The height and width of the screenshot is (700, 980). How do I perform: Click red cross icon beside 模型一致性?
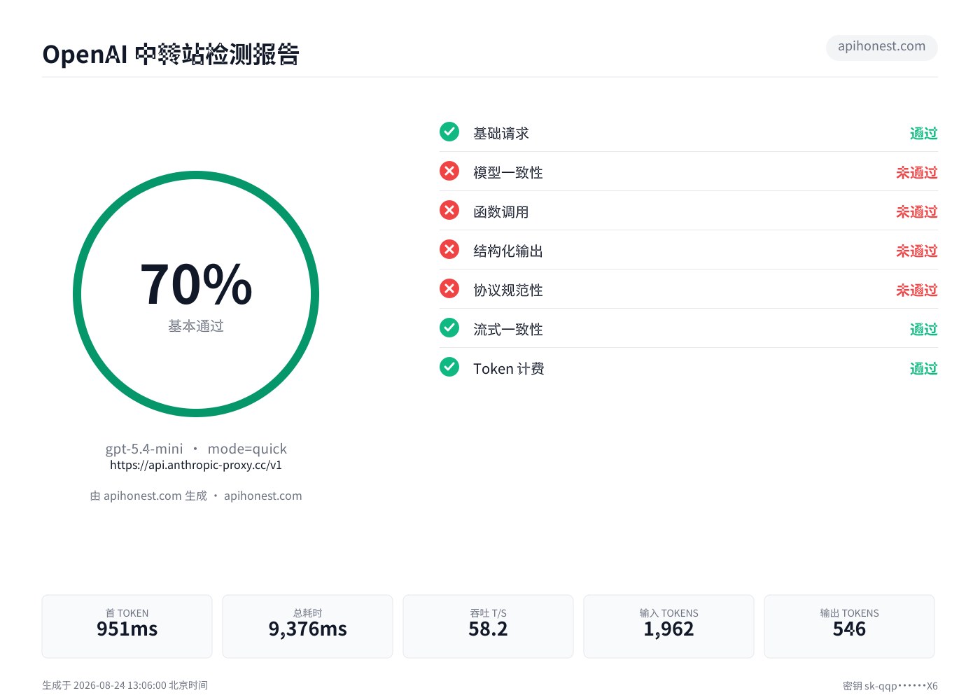(x=449, y=171)
